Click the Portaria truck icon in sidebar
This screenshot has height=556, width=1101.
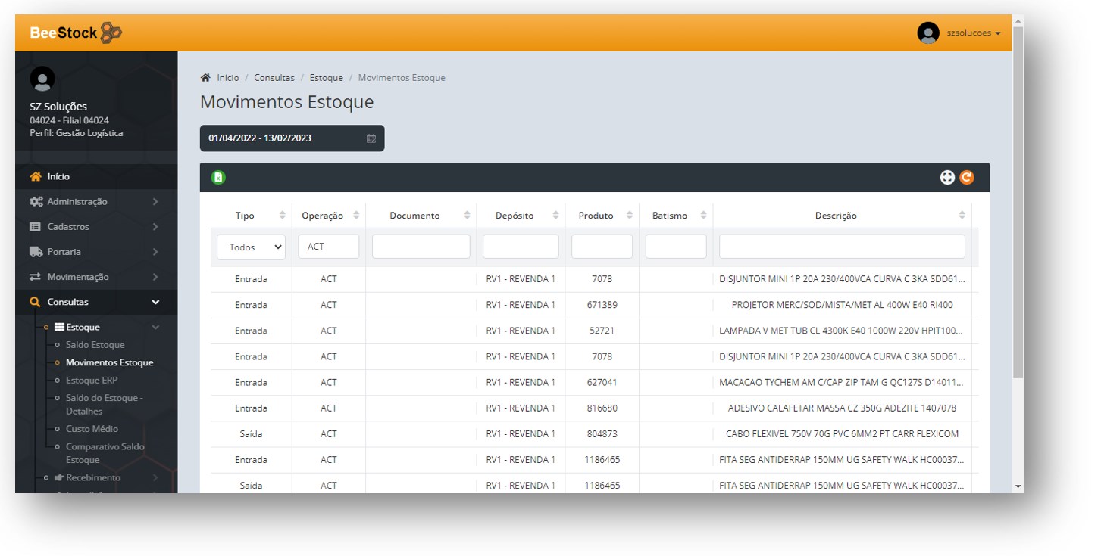[36, 252]
